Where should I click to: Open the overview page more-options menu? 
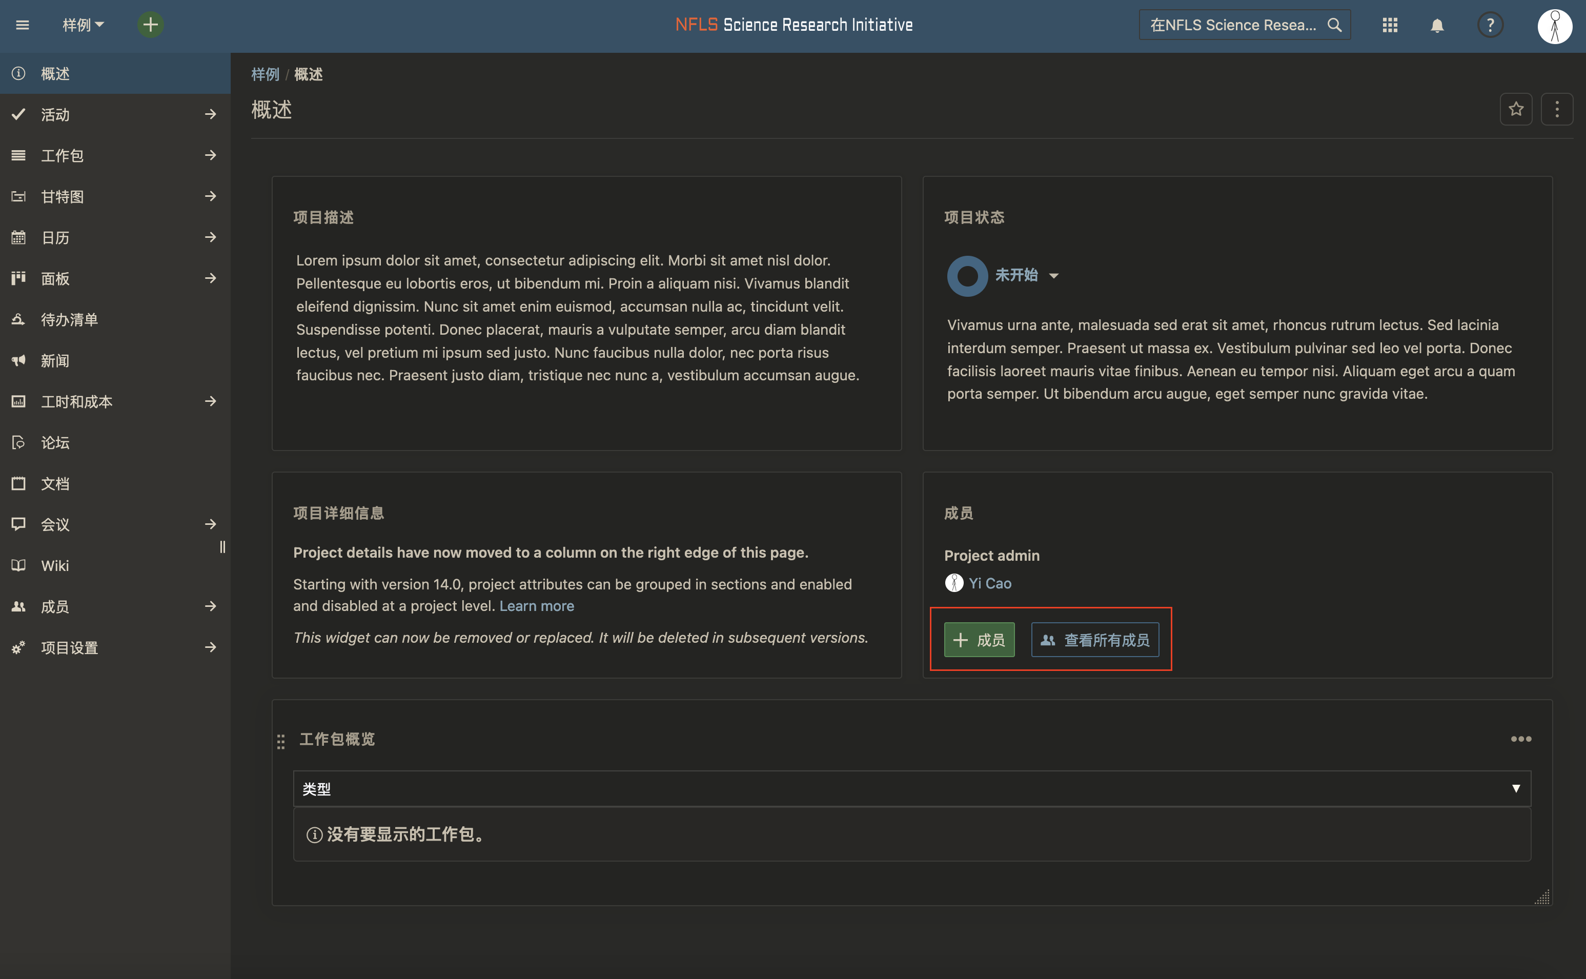tap(1557, 109)
